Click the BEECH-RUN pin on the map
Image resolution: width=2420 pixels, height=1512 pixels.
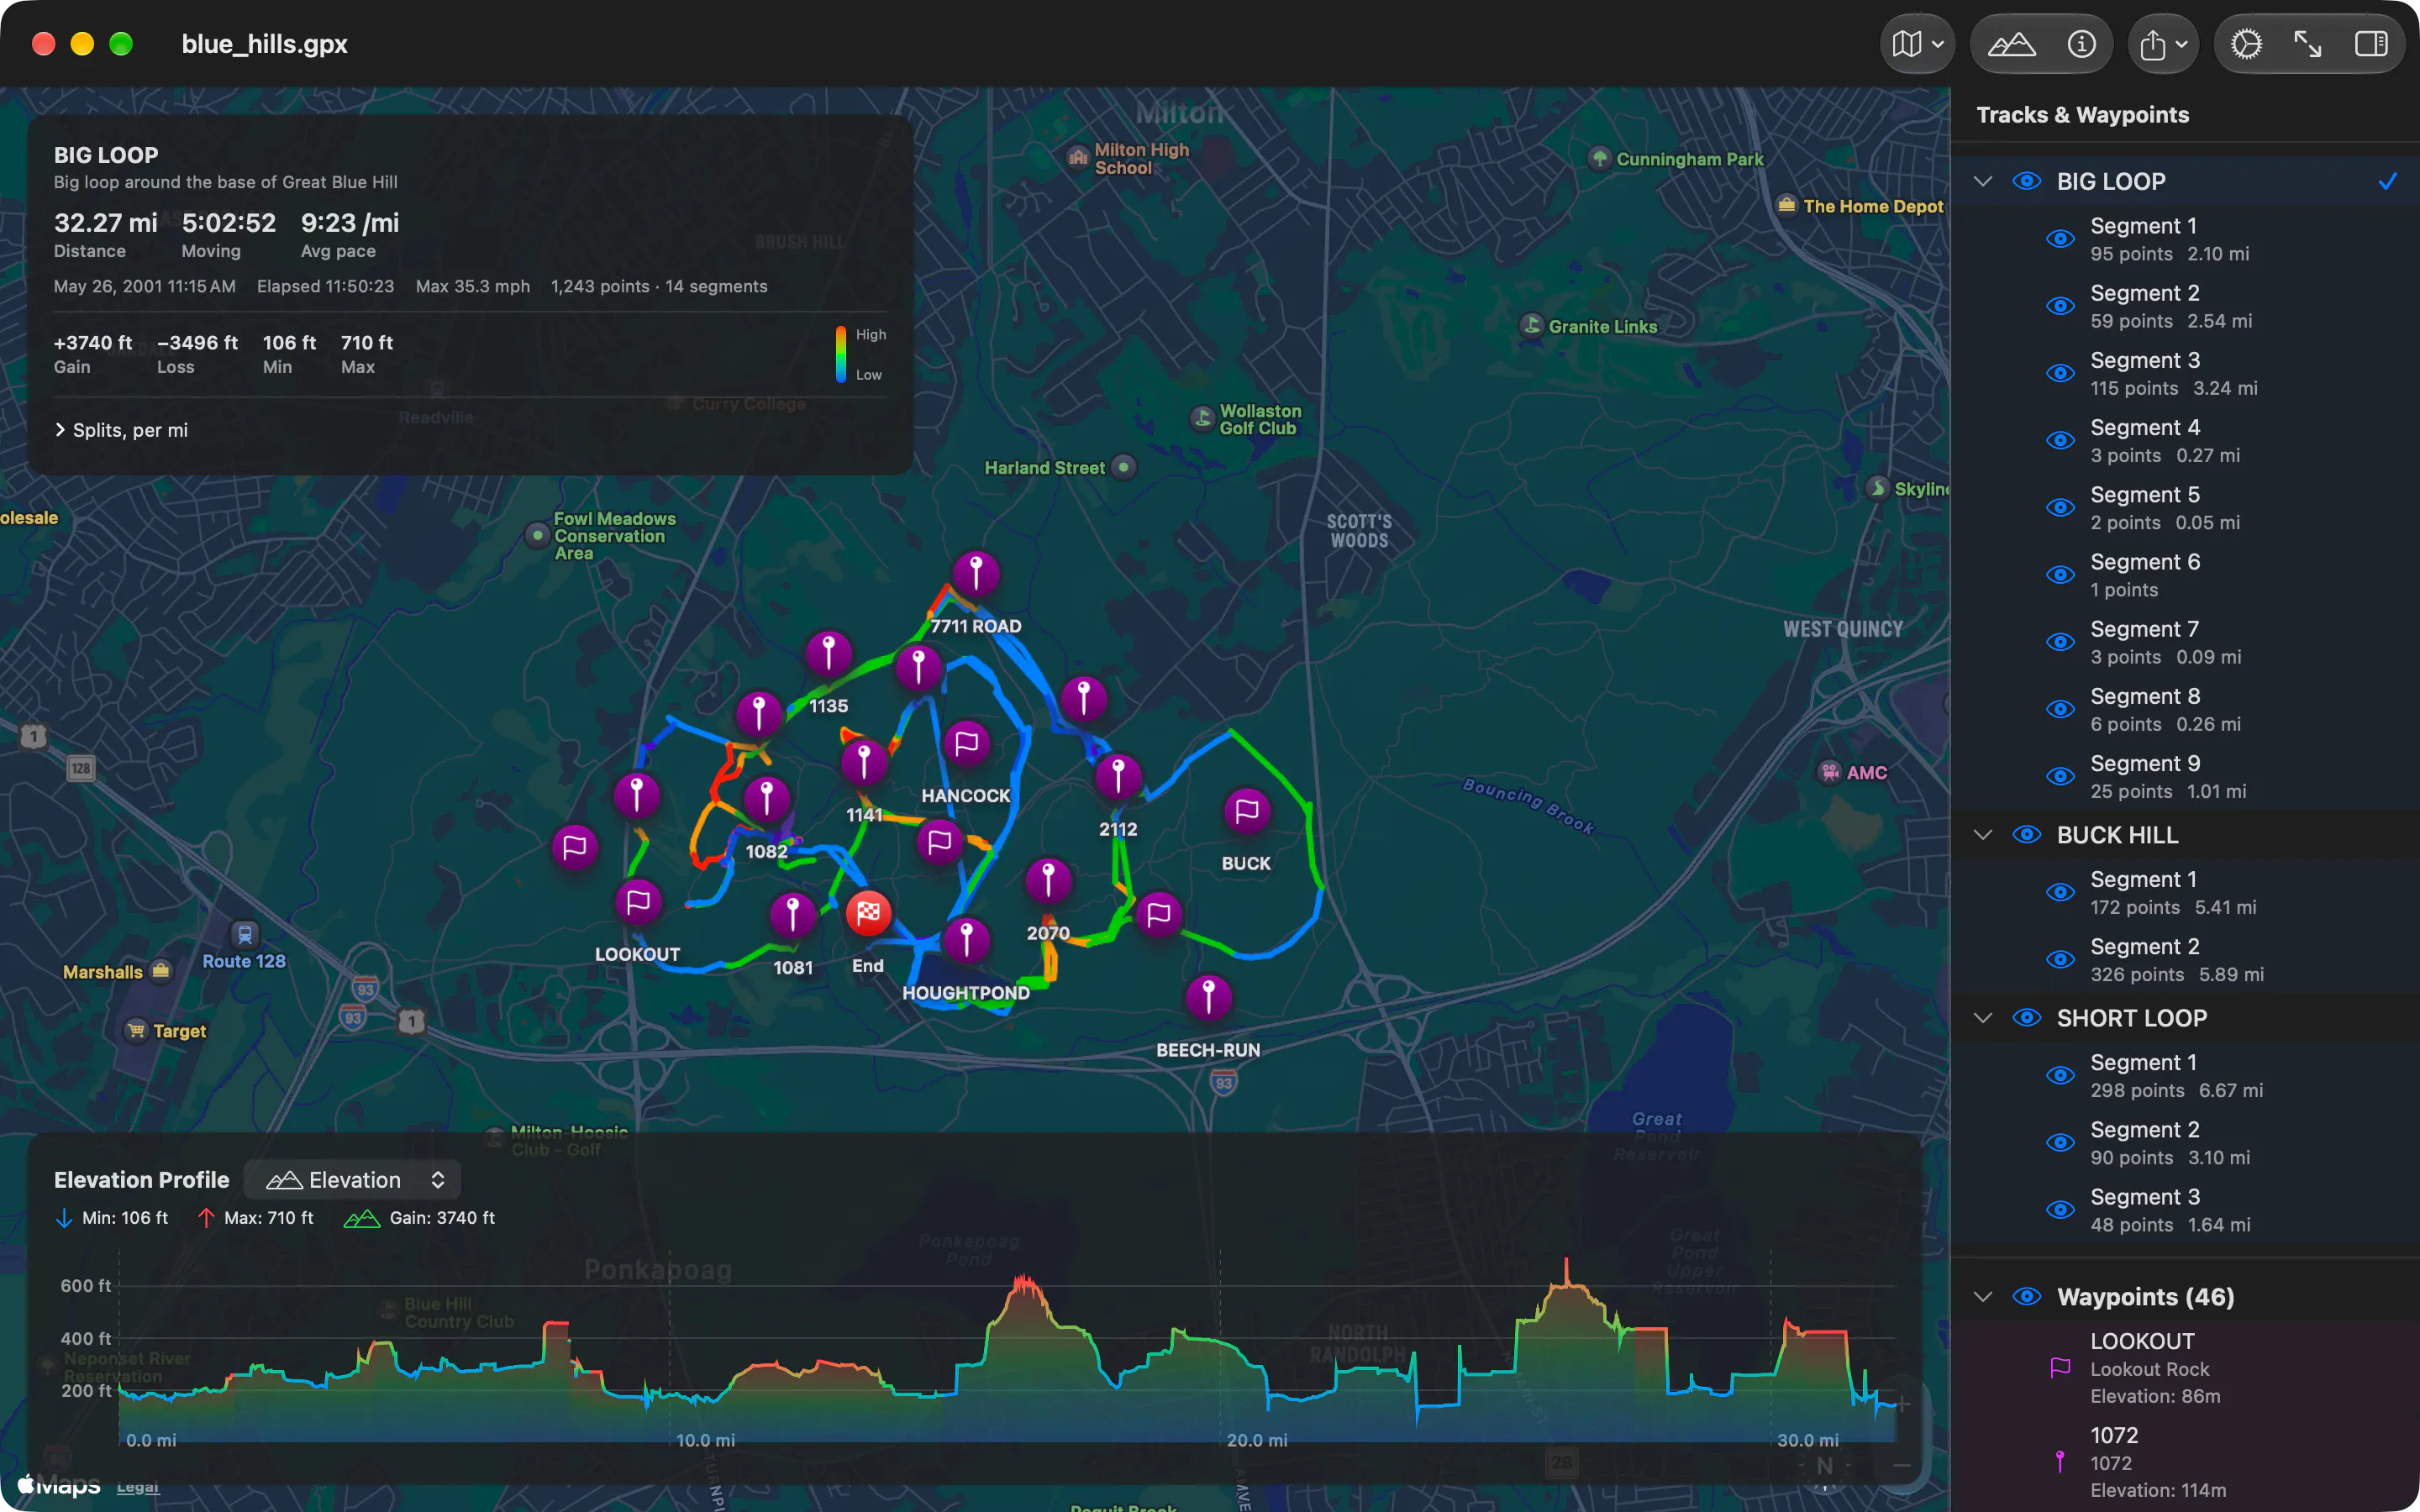1208,997
